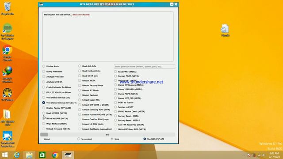This screenshot has height=159, width=283.
Task: Select Gen FRP Reset PKG (META) option
Action: point(129,125)
